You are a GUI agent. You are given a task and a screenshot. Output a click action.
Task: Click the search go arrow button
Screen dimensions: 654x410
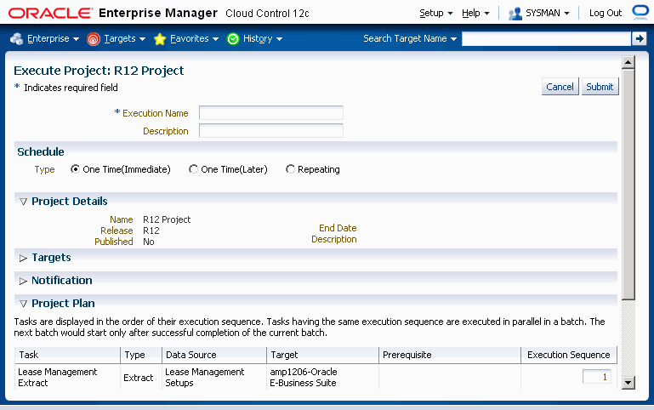click(x=639, y=39)
